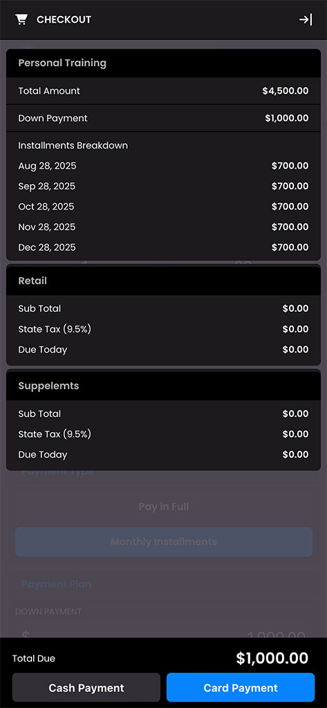Click the shopping cart icon in header
This screenshot has height=708, width=327.
(x=21, y=19)
